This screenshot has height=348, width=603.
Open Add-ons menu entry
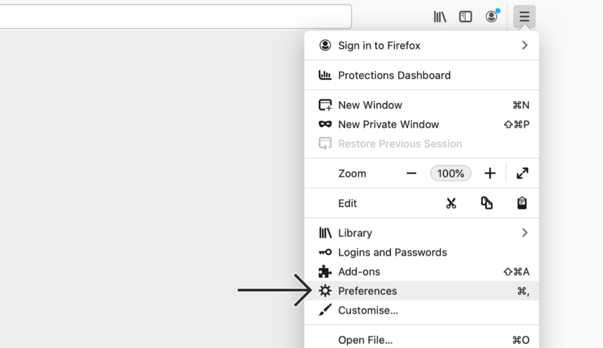[x=422, y=271]
